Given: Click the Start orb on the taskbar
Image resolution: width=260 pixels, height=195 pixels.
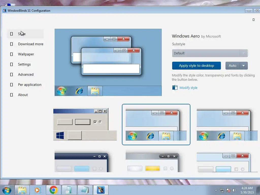Looking at the screenshot, I should point(7,190).
